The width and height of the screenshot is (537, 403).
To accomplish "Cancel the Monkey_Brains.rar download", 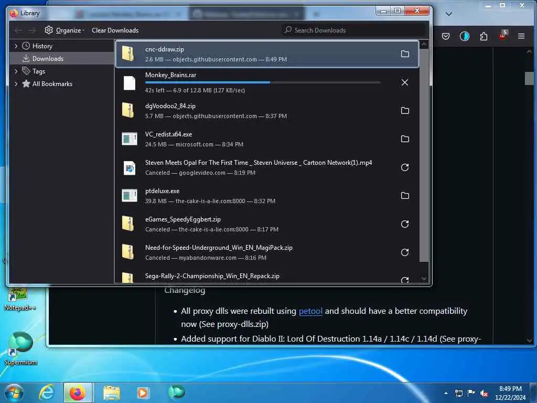I will [405, 82].
